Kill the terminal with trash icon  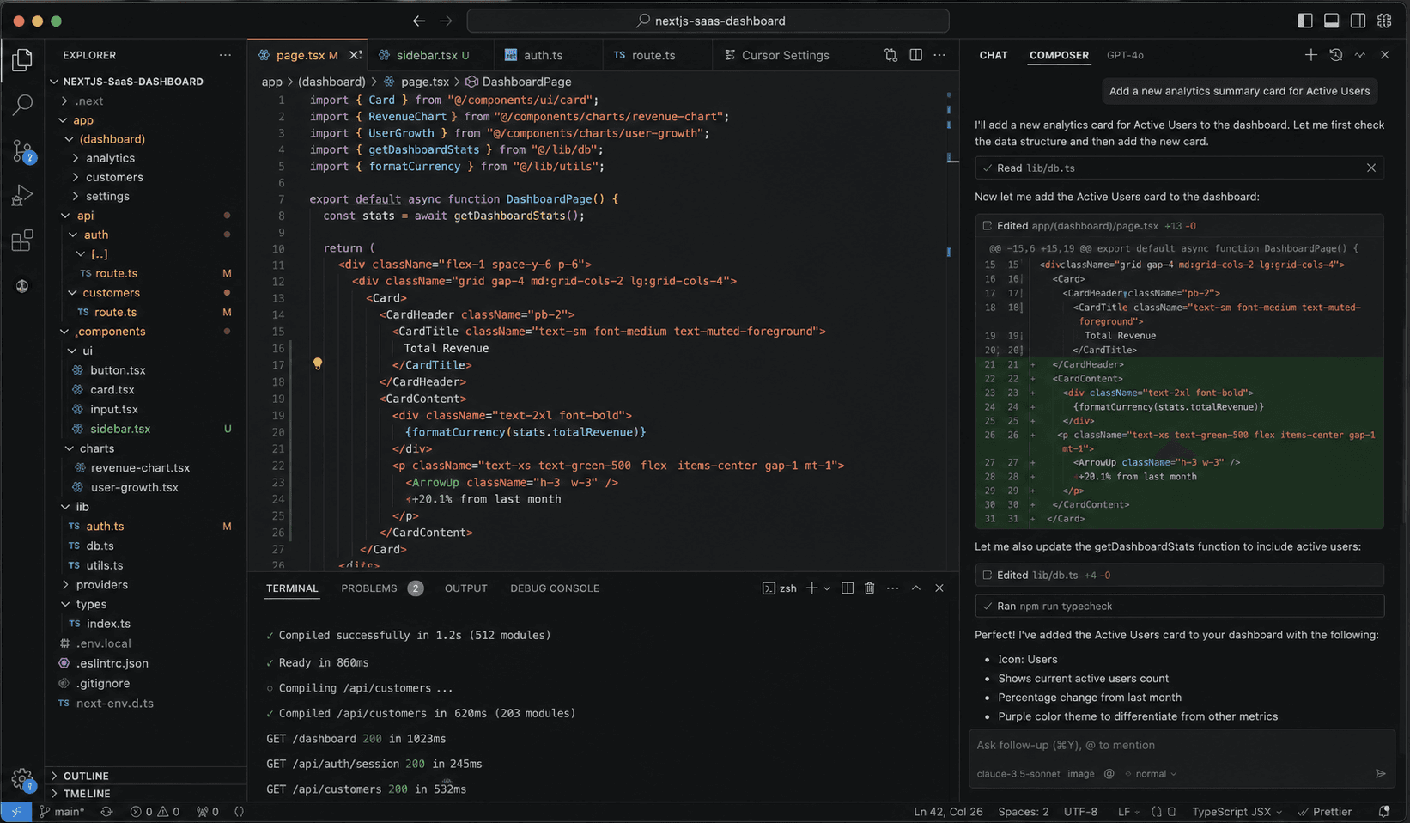coord(869,588)
